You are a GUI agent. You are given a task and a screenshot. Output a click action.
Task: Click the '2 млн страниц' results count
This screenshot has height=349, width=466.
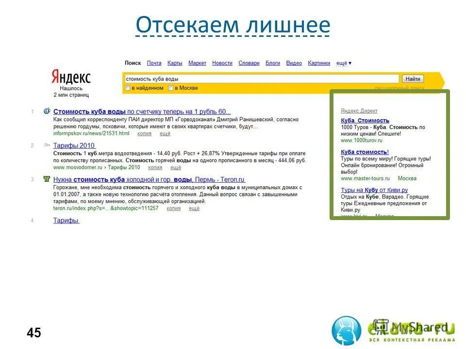(x=71, y=95)
